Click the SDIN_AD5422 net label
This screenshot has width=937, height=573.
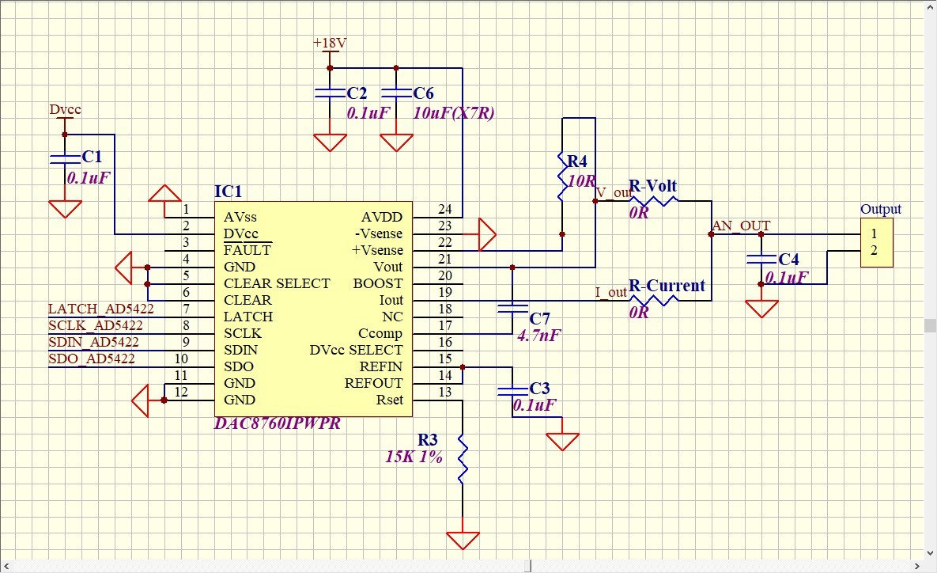point(93,342)
